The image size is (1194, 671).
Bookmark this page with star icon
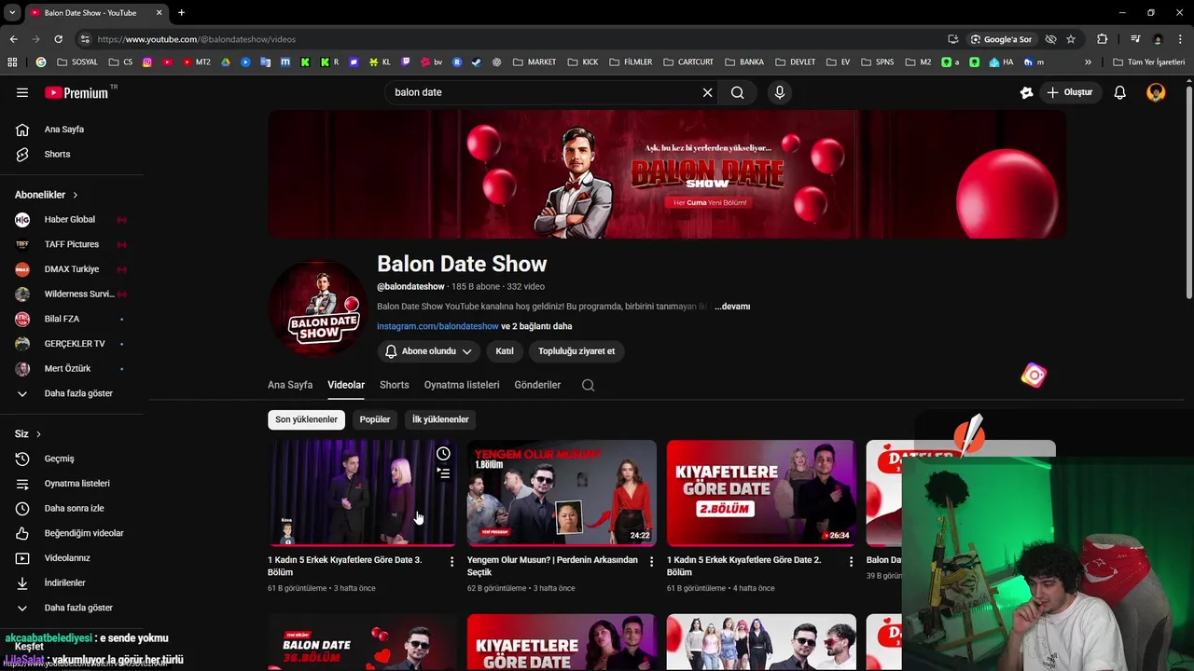coord(1071,39)
